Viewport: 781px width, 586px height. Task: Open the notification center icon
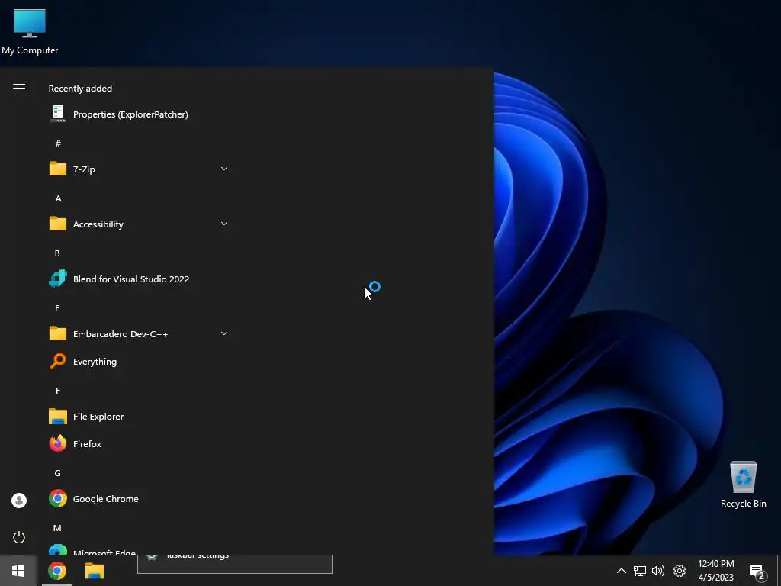pos(757,572)
